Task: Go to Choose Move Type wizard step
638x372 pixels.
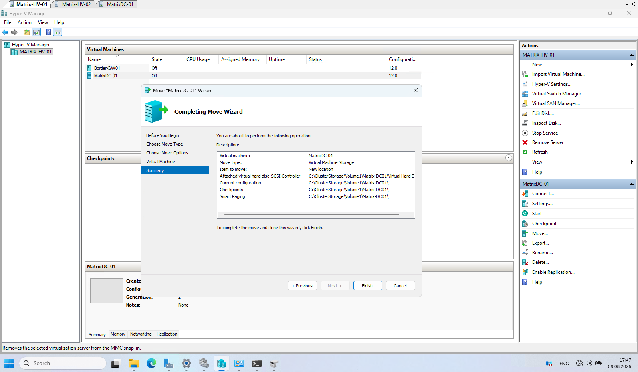Action: [x=164, y=144]
